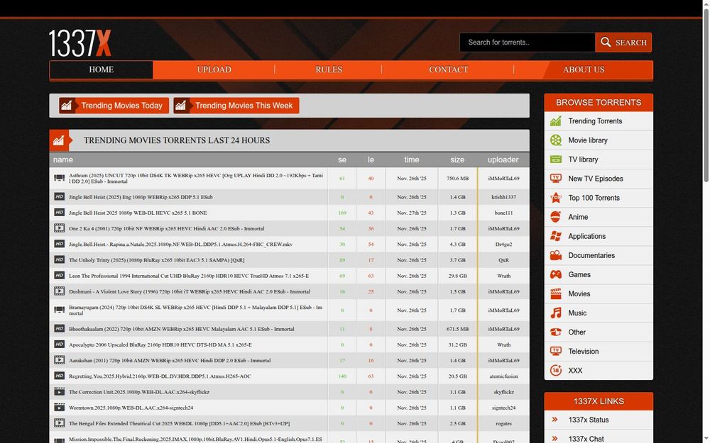Open the ABOUT US navigation tab
The width and height of the screenshot is (710, 443).
583,69
